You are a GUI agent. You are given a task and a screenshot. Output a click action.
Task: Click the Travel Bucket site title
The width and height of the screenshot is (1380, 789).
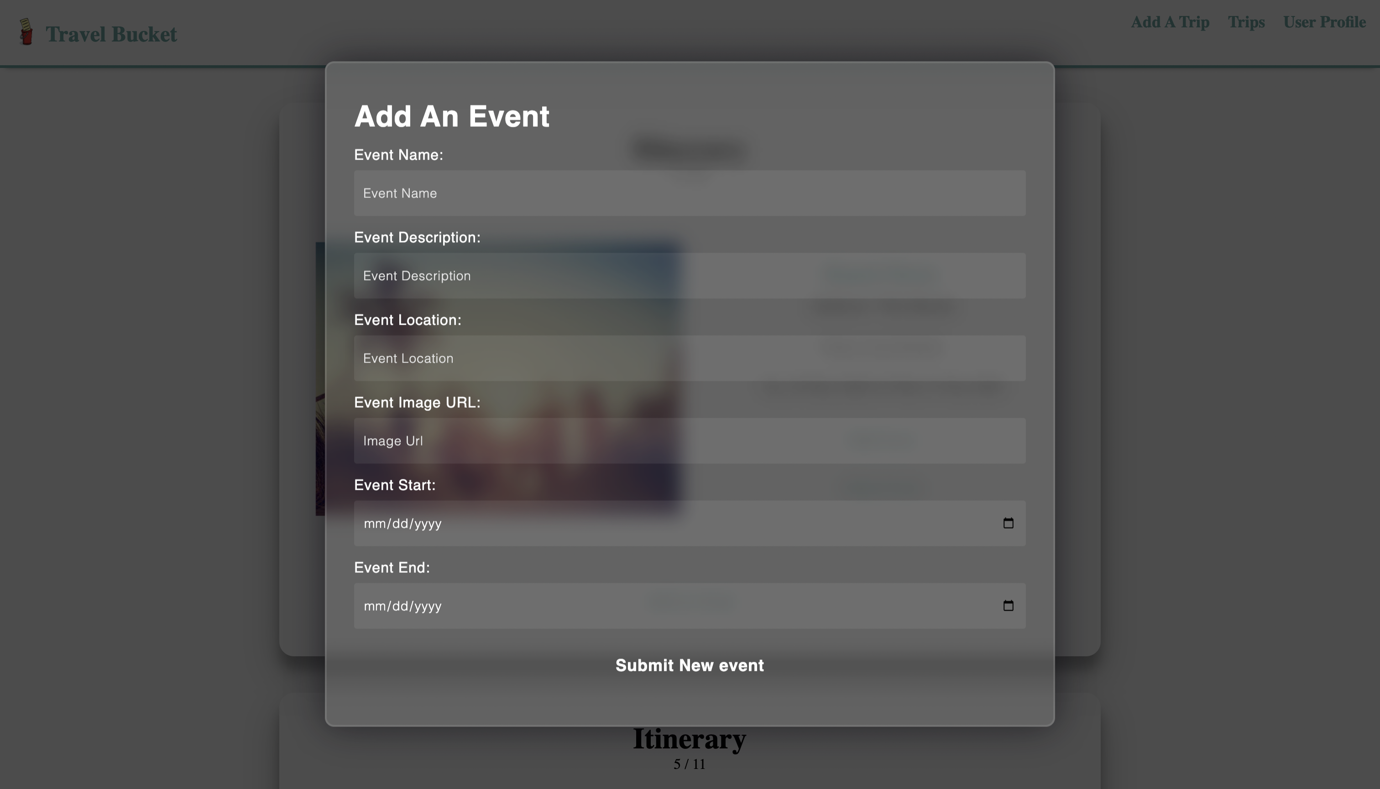[x=111, y=34]
